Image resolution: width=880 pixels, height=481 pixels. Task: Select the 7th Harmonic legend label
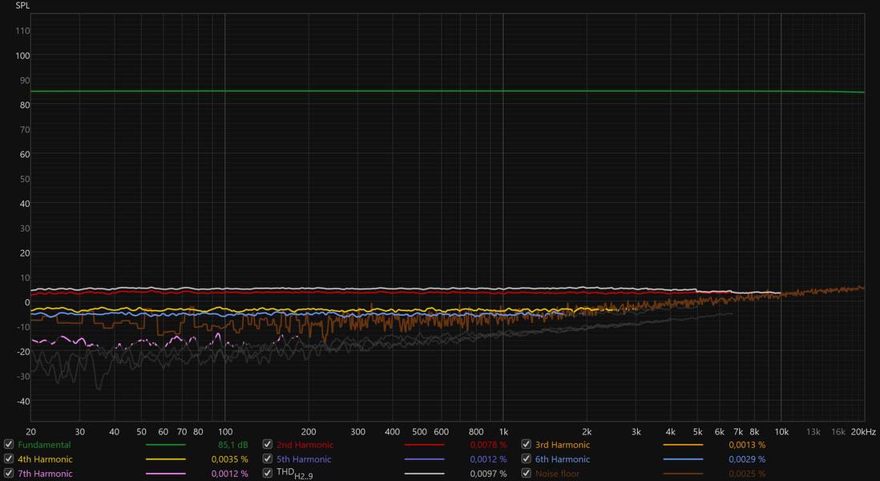45,474
